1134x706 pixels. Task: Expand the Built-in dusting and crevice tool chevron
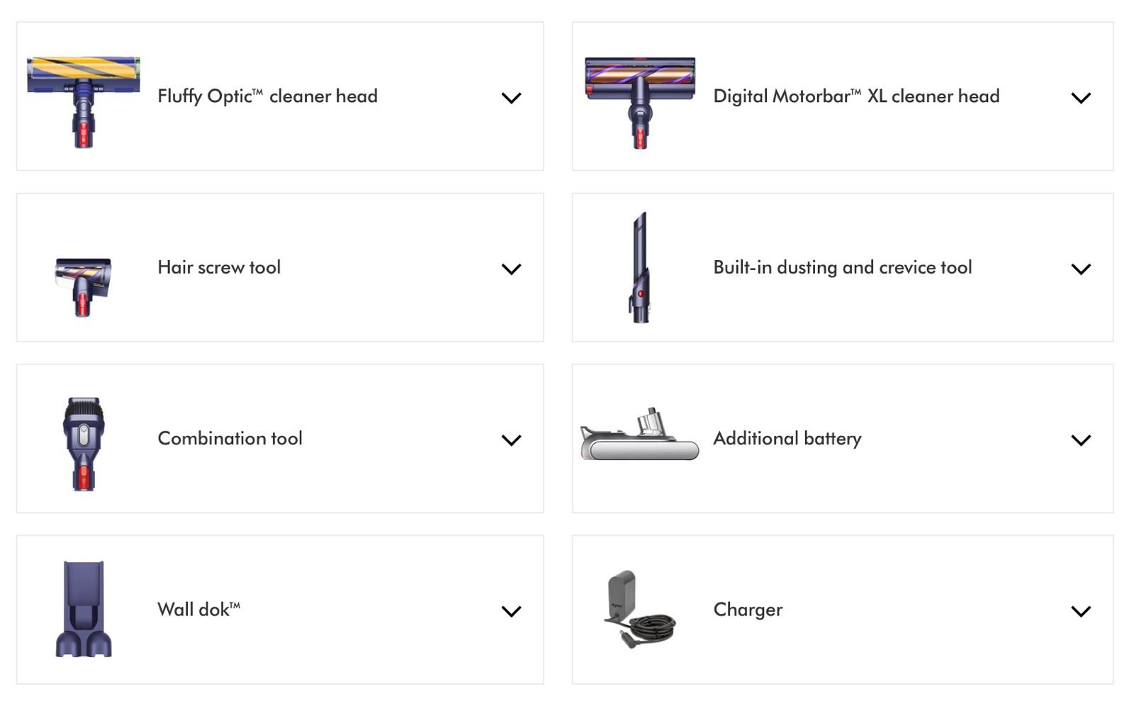pyautogui.click(x=1081, y=269)
